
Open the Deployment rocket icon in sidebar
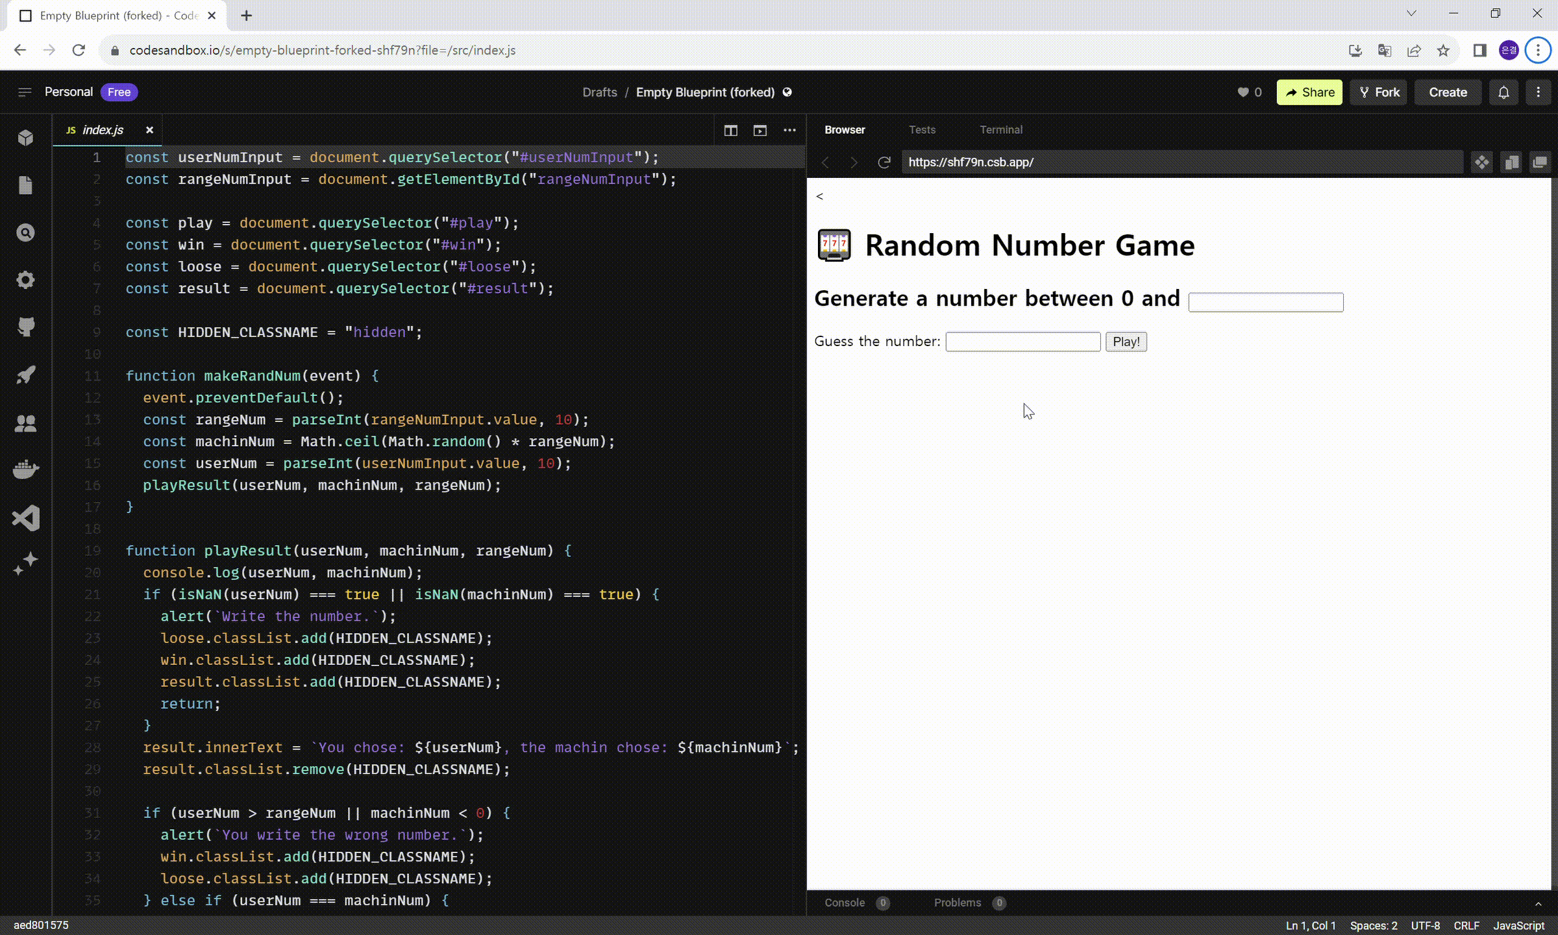tap(25, 375)
